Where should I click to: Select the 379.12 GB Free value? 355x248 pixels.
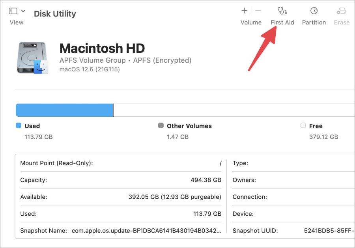pos(323,137)
